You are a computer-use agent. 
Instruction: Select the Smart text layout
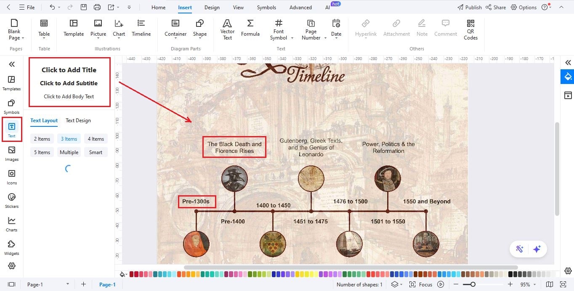point(96,152)
